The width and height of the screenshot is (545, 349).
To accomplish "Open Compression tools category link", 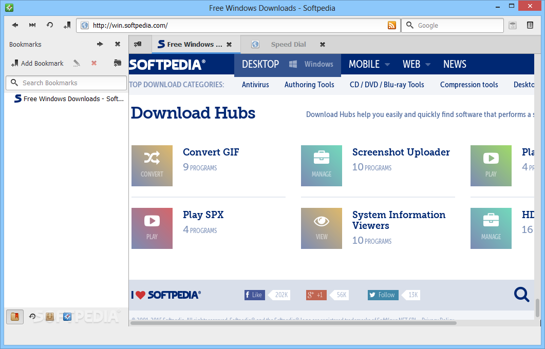I will pos(469,85).
